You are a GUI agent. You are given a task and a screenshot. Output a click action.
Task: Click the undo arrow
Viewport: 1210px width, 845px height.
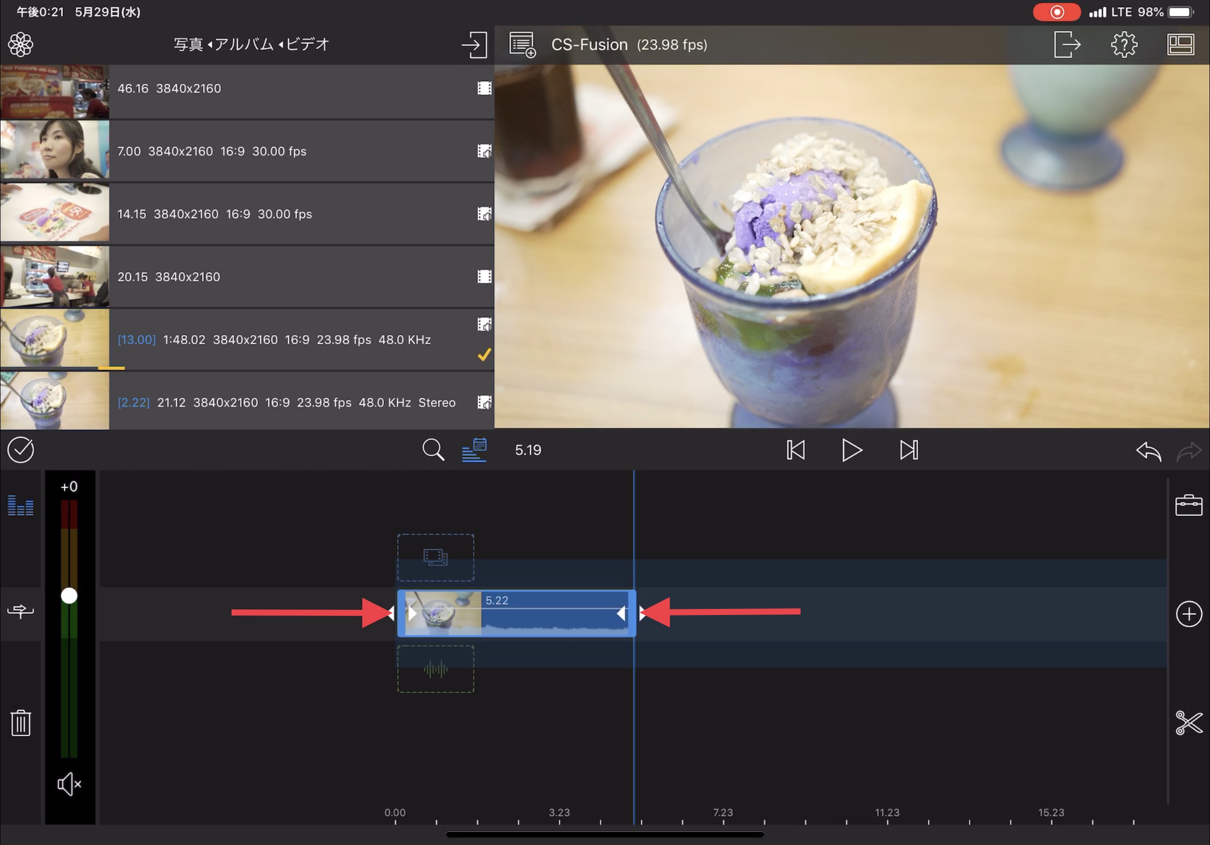pos(1148,451)
